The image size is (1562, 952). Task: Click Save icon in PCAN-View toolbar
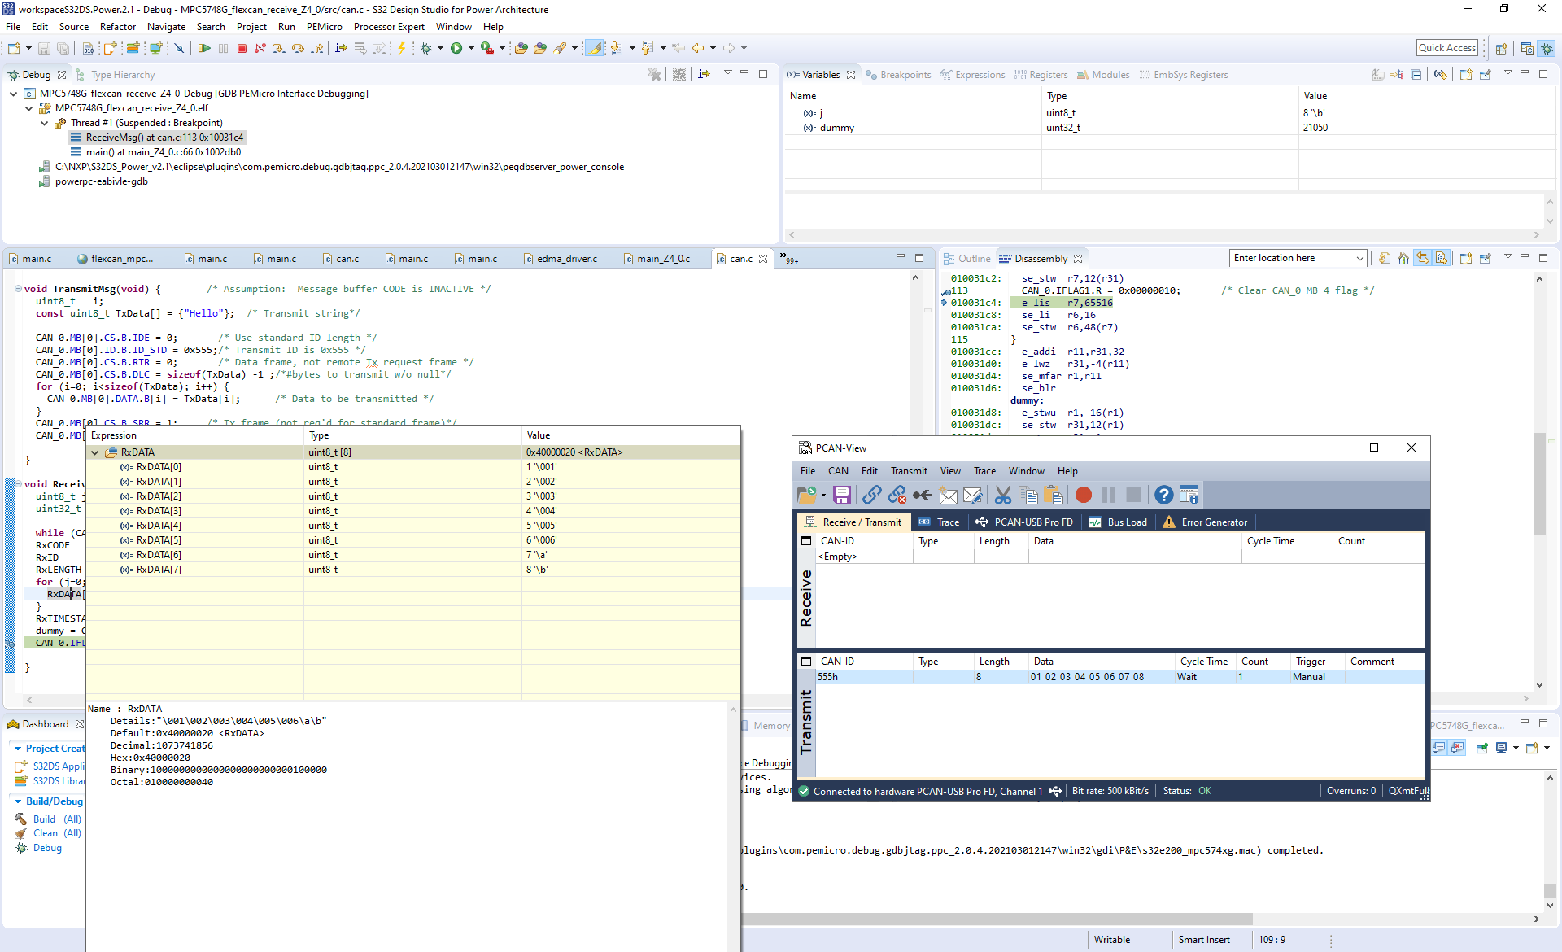[842, 495]
